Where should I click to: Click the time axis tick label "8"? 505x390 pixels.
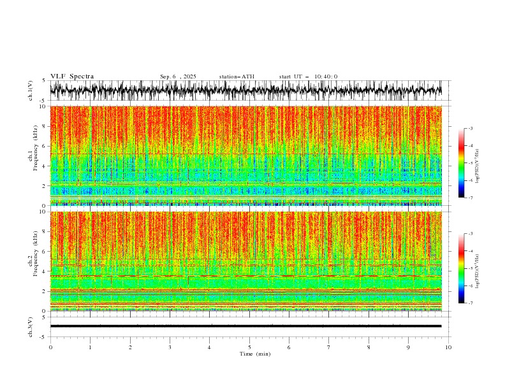tap(369, 347)
